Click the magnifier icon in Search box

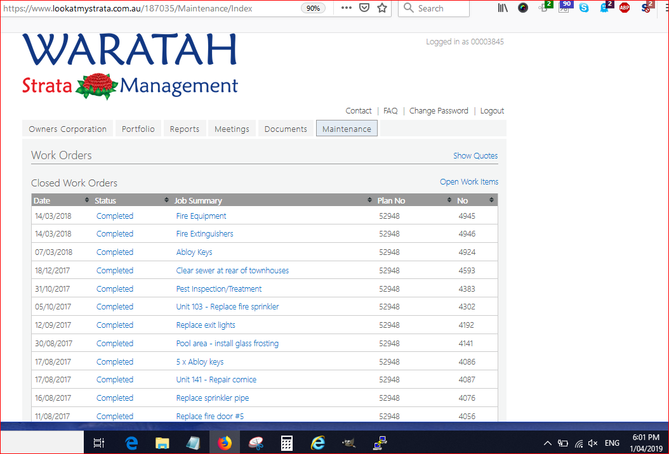click(408, 8)
